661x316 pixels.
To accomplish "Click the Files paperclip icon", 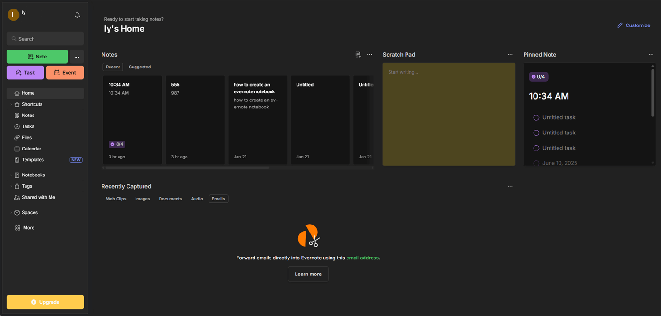I will tap(17, 138).
